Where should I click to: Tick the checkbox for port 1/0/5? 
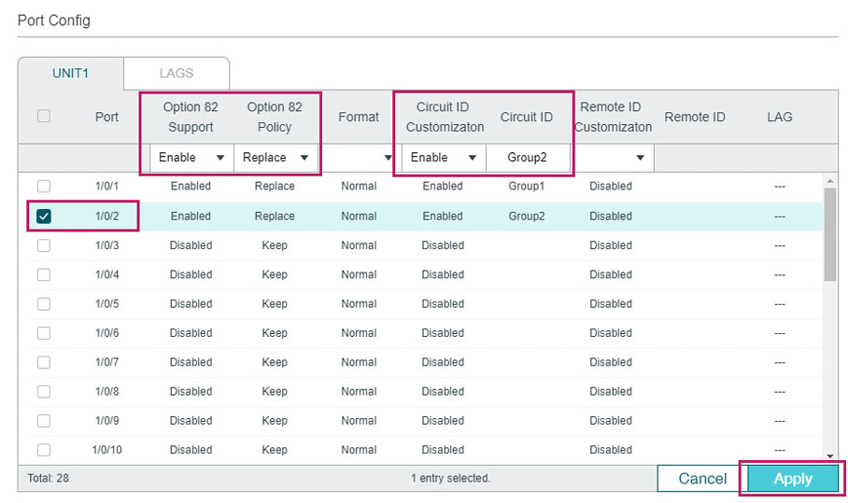44,304
